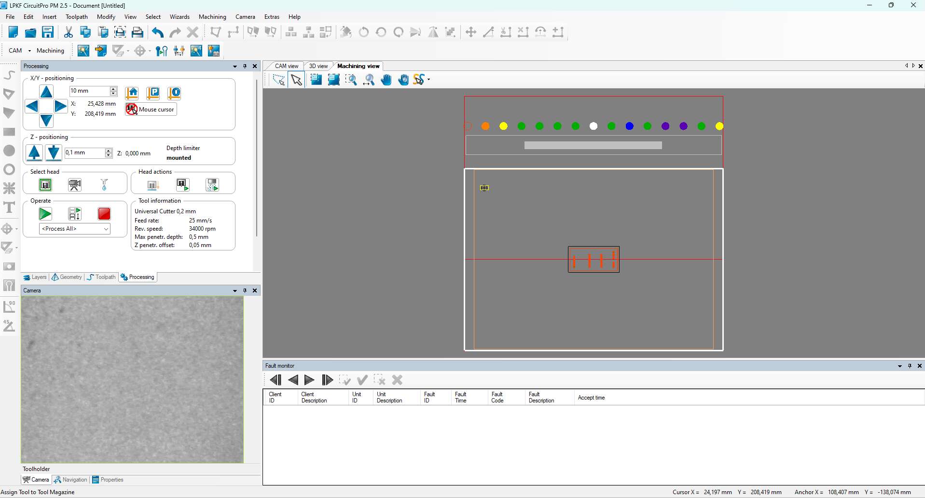Select the blue tool position circle
Screen dimensions: 925x498
[630, 126]
